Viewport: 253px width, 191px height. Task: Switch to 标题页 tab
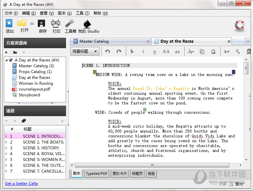tap(137, 174)
